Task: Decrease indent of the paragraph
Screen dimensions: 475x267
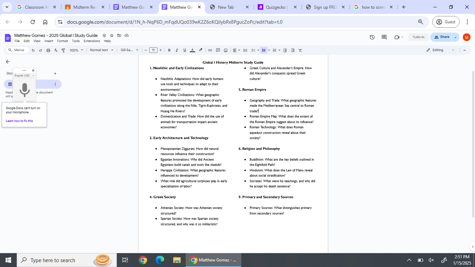Action: pos(285,50)
